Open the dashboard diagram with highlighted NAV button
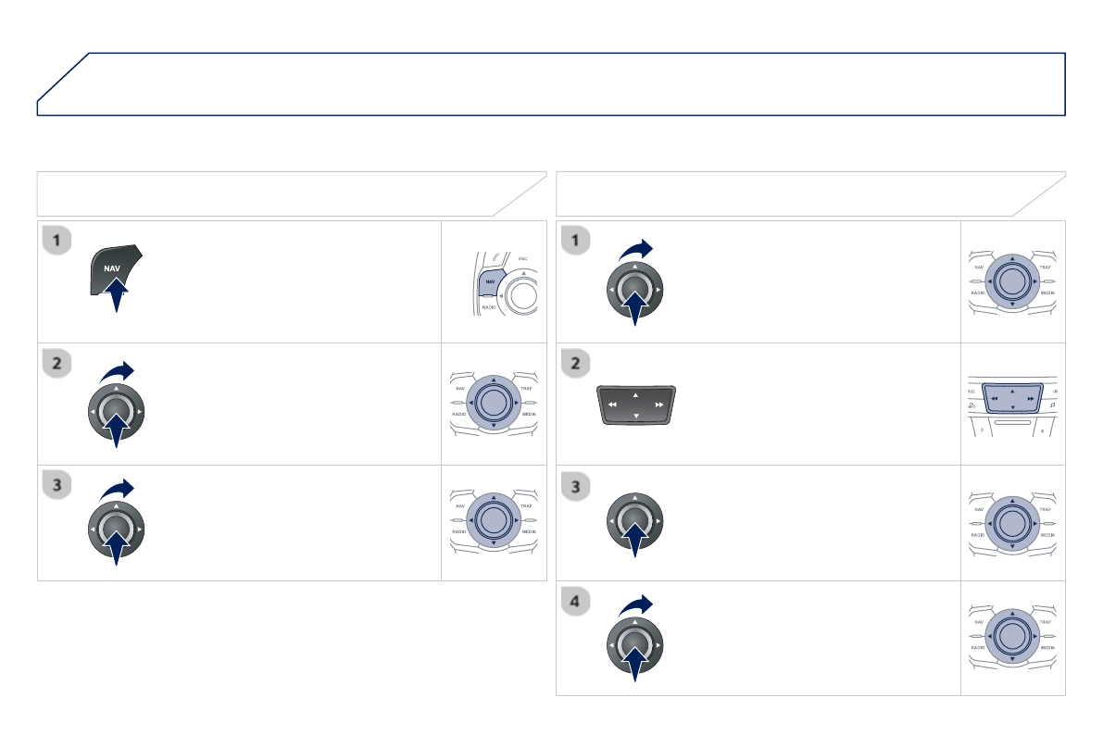The image size is (1103, 735). click(x=494, y=281)
